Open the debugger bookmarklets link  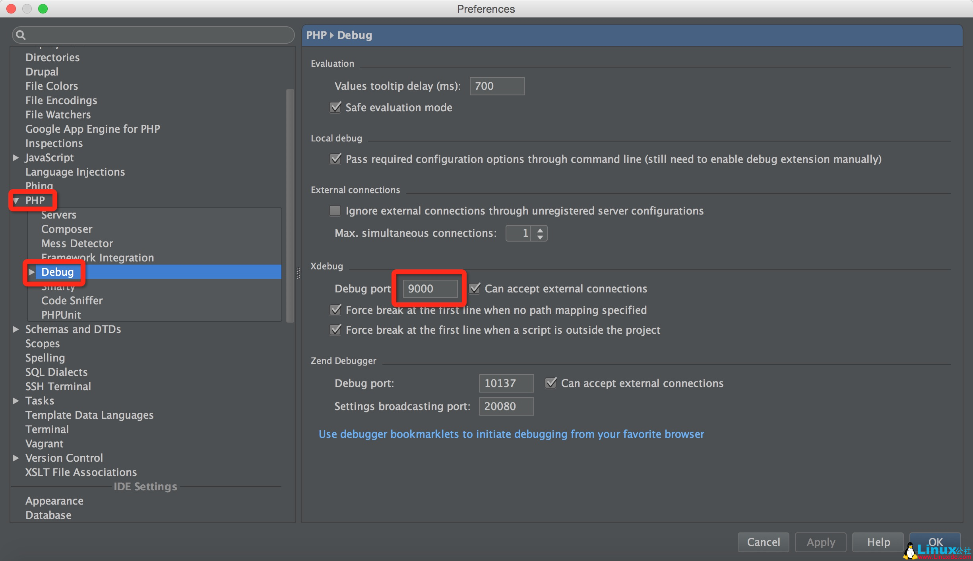tap(511, 434)
